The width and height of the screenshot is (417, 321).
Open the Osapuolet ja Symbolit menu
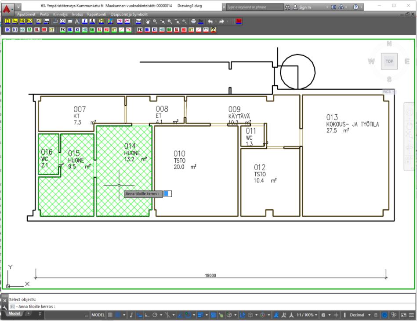tap(129, 15)
